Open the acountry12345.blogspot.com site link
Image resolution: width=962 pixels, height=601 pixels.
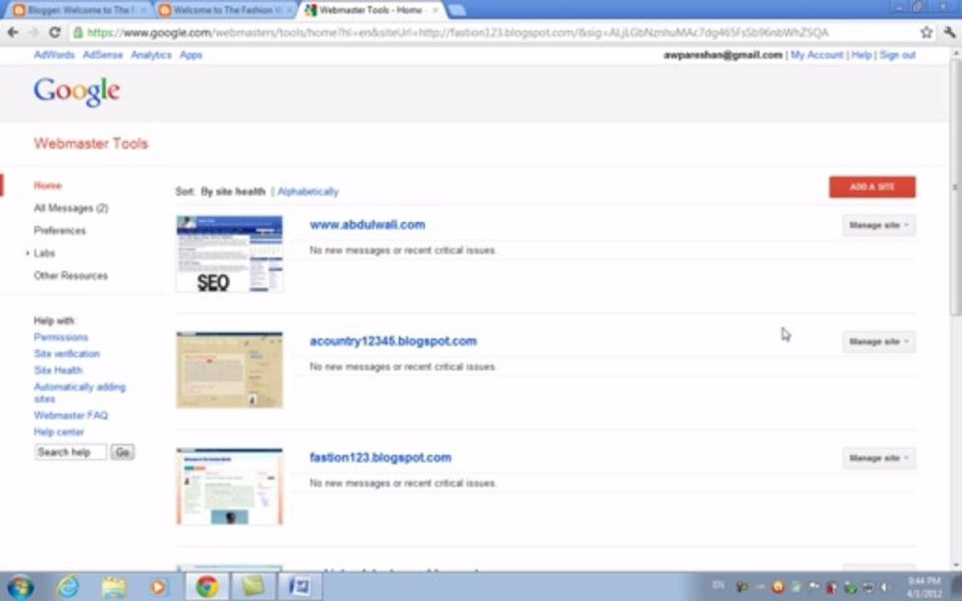[x=392, y=341]
